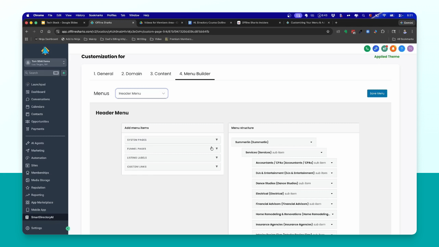
Task: Expand the Services sub item arrow
Action: tap(322, 152)
